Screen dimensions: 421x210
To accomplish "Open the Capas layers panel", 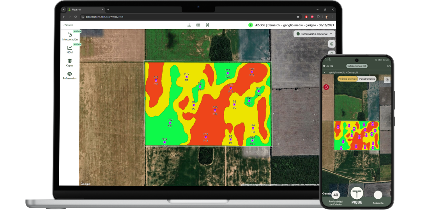I will (x=70, y=63).
